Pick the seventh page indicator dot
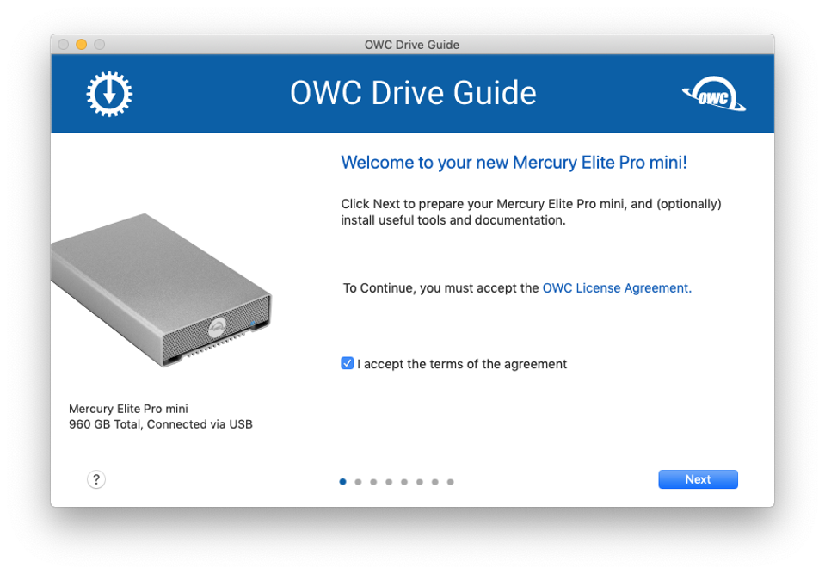 tap(435, 482)
